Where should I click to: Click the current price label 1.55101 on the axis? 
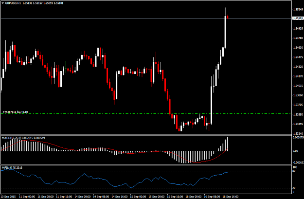pos(298,18)
